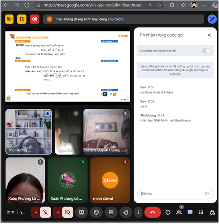Click the 21:11 meeting time text
Image resolution: width=219 pixels, height=224 pixels.
(11, 212)
